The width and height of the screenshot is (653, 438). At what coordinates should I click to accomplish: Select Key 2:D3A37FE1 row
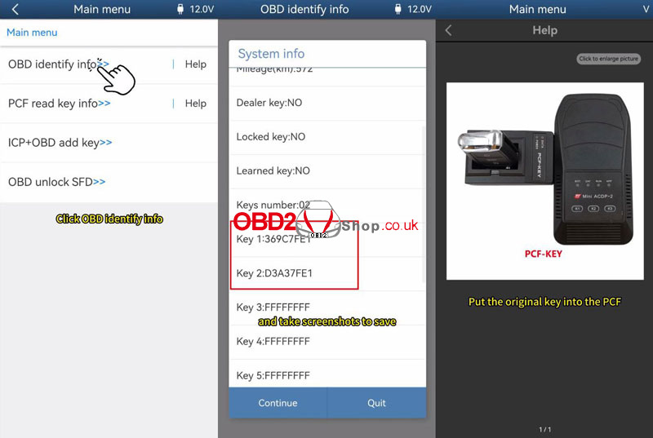click(327, 273)
